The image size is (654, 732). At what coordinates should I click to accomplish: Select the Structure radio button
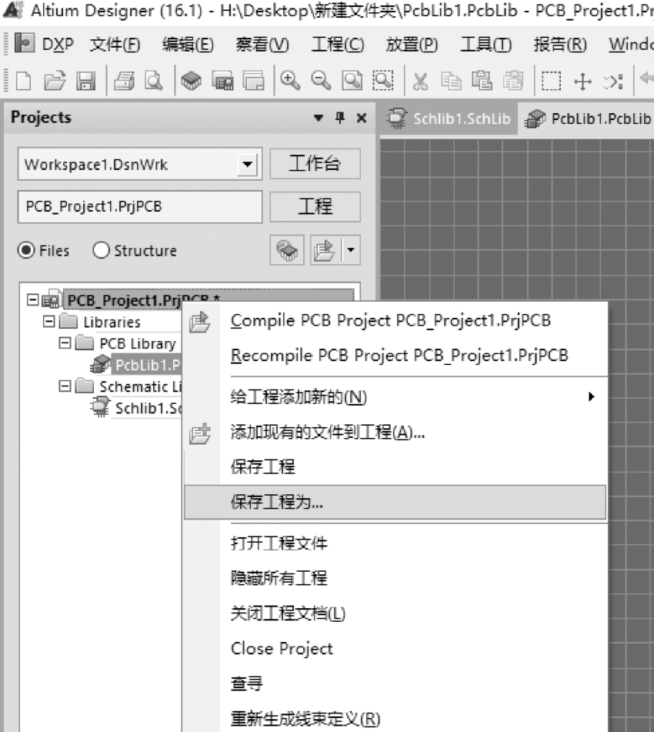click(x=101, y=250)
